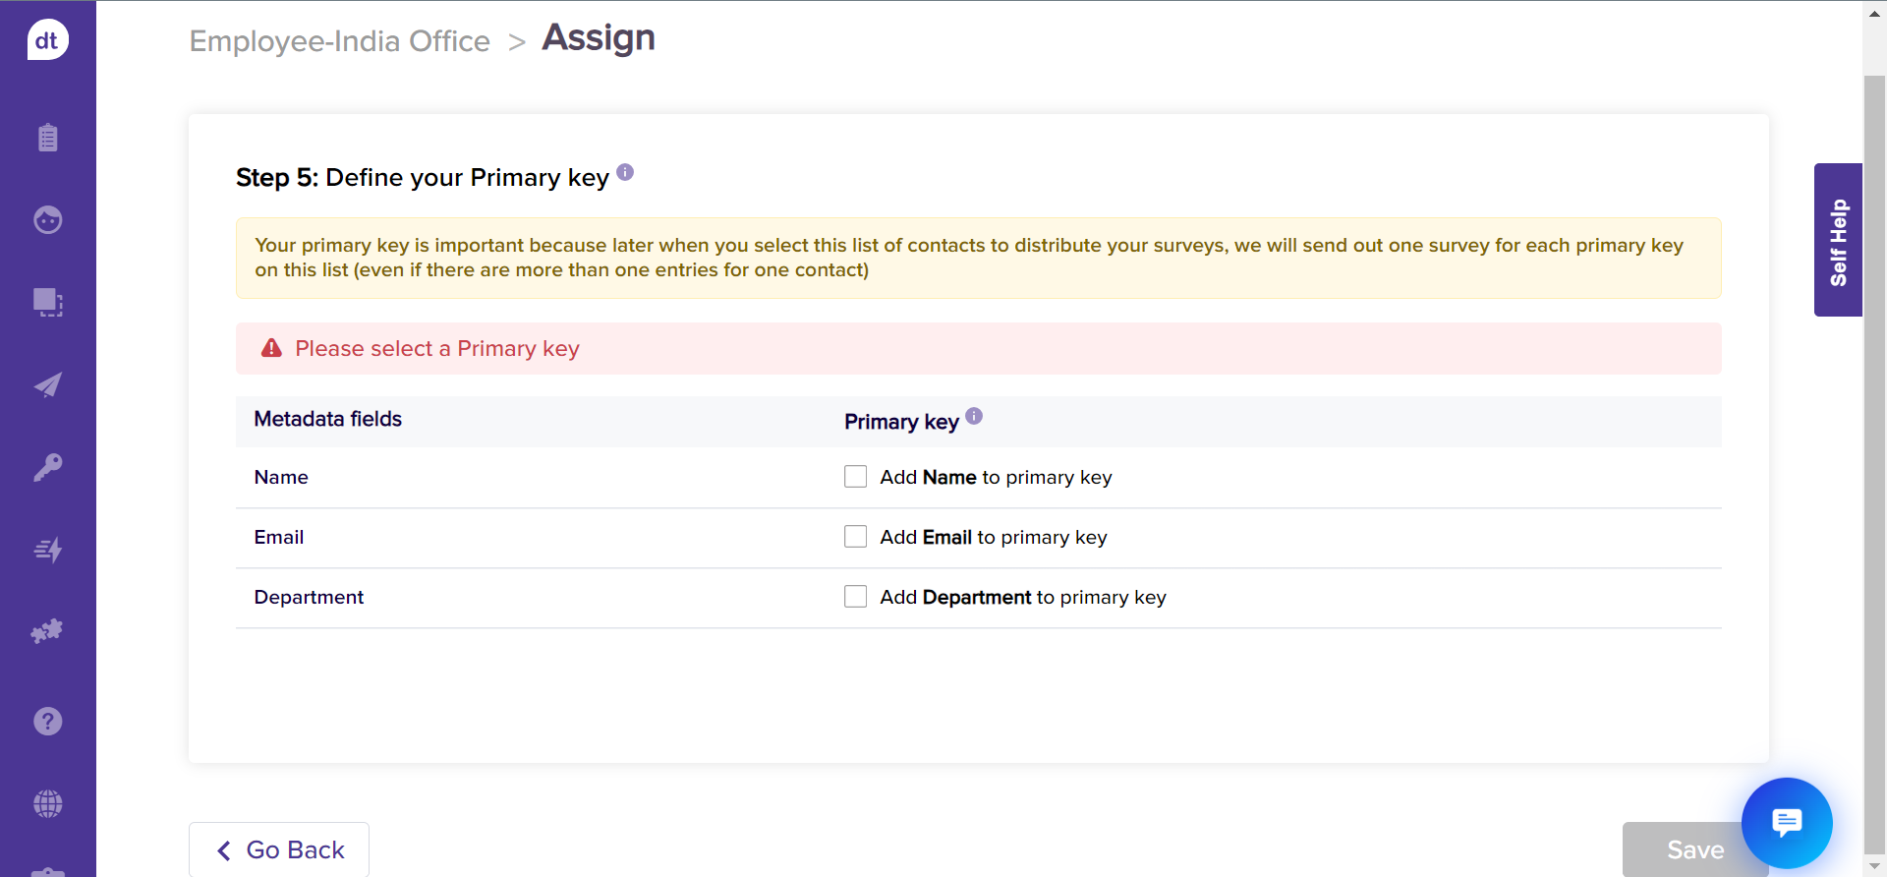Click info icon next to Primary key column
Viewport: 1887px width, 877px height.
tap(974, 416)
